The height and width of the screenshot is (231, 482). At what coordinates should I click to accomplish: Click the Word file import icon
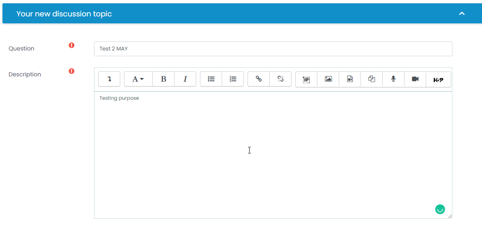pyautogui.click(x=306, y=80)
